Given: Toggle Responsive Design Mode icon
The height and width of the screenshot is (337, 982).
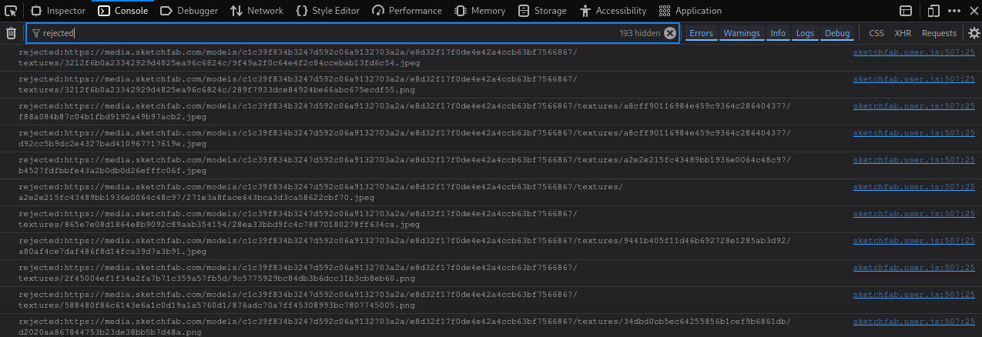Looking at the screenshot, I should pos(934,11).
